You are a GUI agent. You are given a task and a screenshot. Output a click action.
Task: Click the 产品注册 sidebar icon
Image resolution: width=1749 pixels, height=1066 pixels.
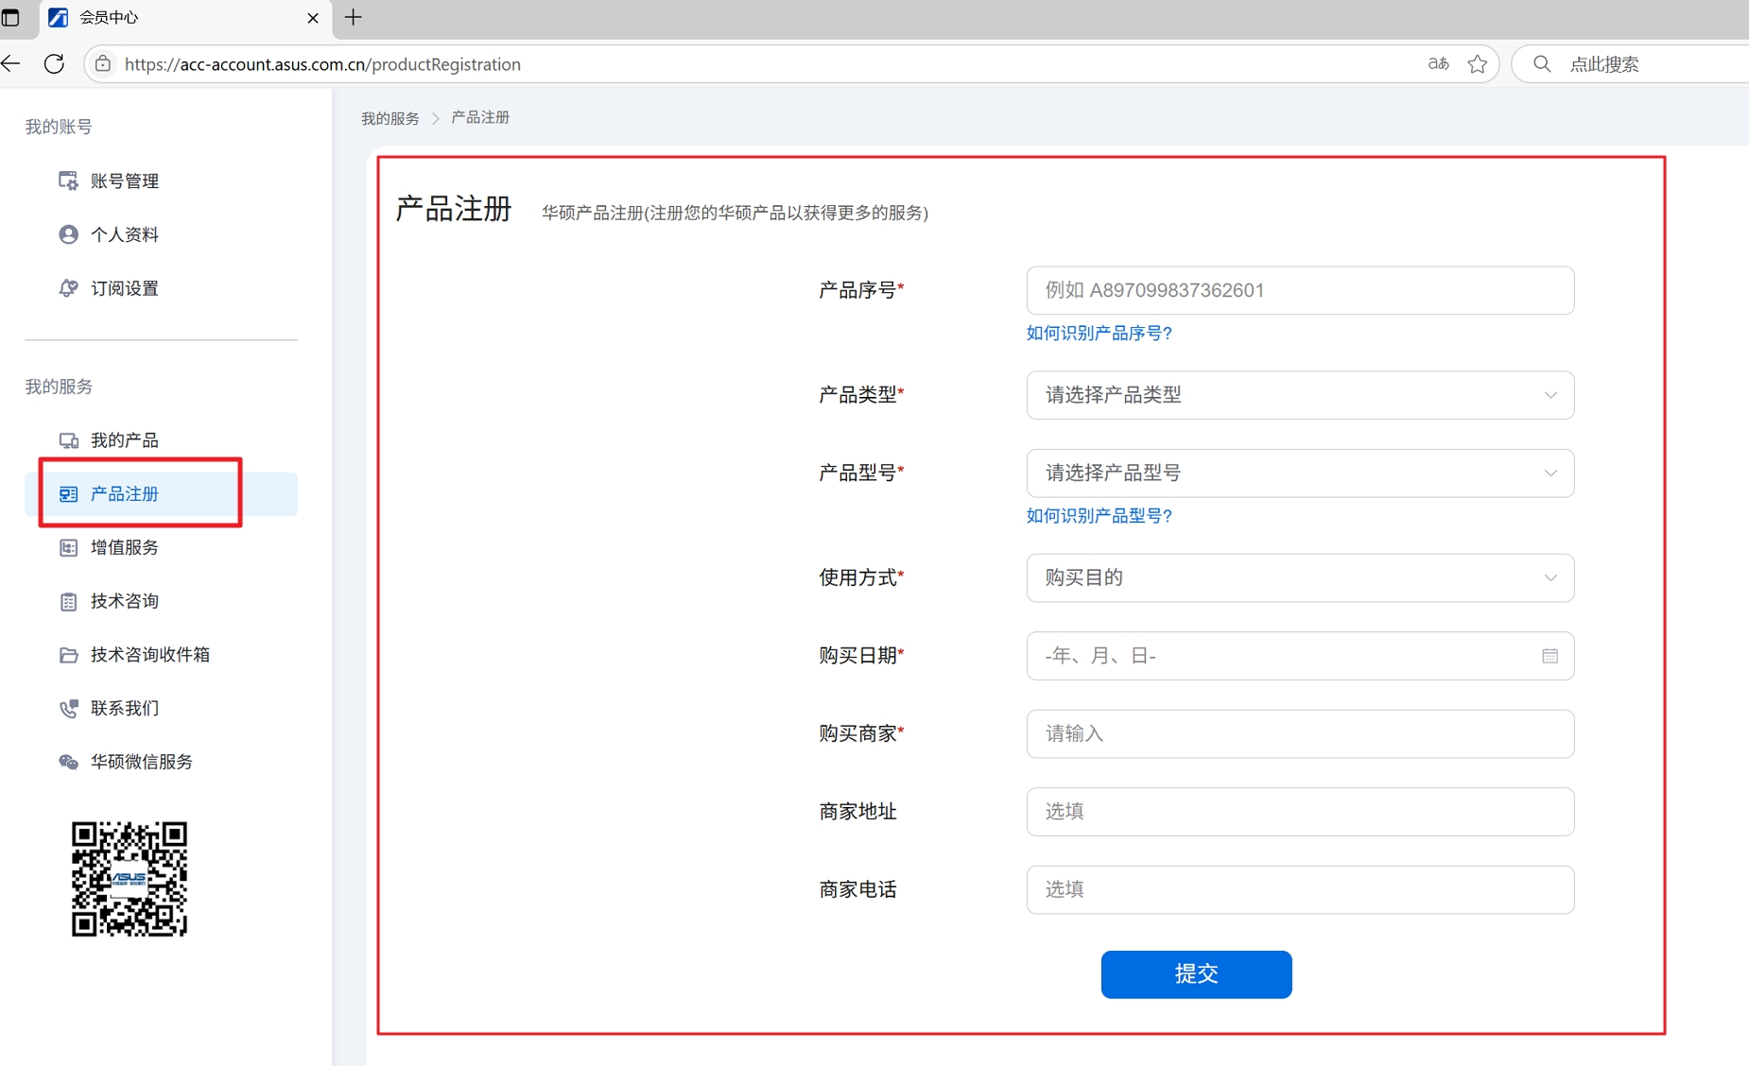pos(68,494)
